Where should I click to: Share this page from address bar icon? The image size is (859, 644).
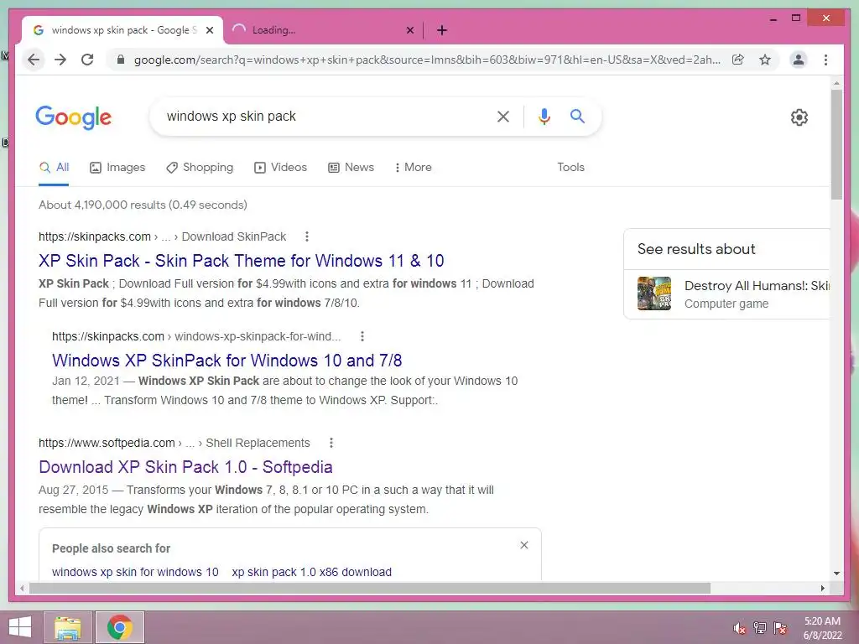click(x=738, y=60)
